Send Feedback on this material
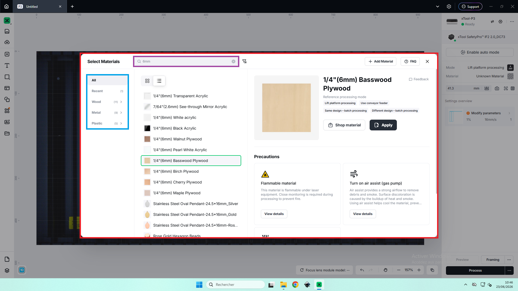The image size is (518, 291). 419,79
